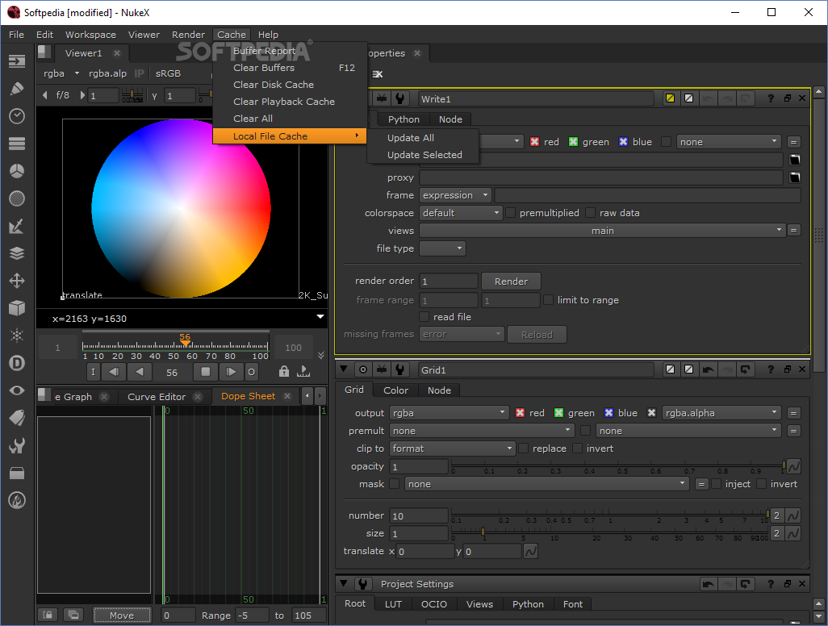Click the folder browse icon next to proxy
Viewport: 828px width, 626px height.
tap(795, 177)
